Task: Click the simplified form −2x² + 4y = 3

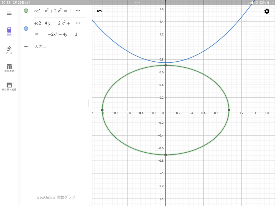Action: pos(62,34)
